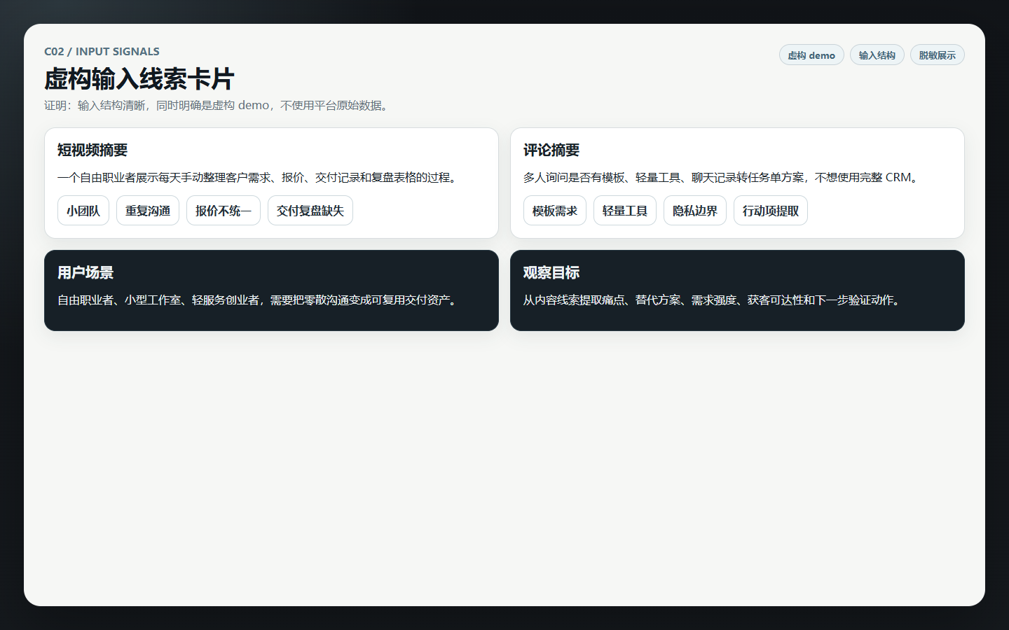Click the 虚构 demo pill tag
Screen dimensions: 1009x630
811,55
